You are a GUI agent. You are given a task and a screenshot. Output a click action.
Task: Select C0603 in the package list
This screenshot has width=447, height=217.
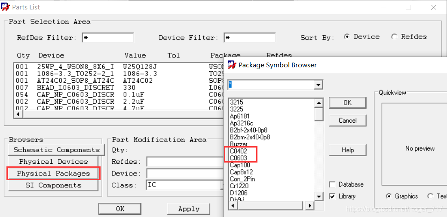click(239, 158)
